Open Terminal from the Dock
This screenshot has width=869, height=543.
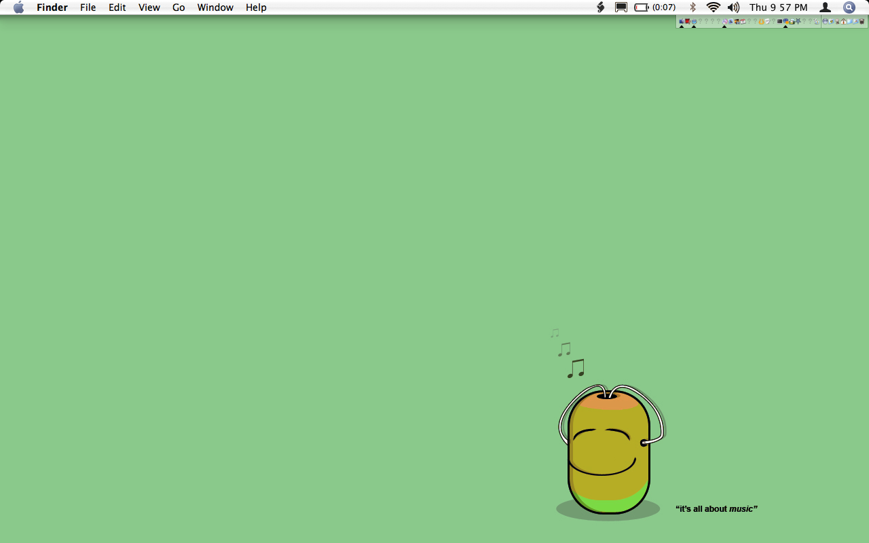tap(779, 22)
